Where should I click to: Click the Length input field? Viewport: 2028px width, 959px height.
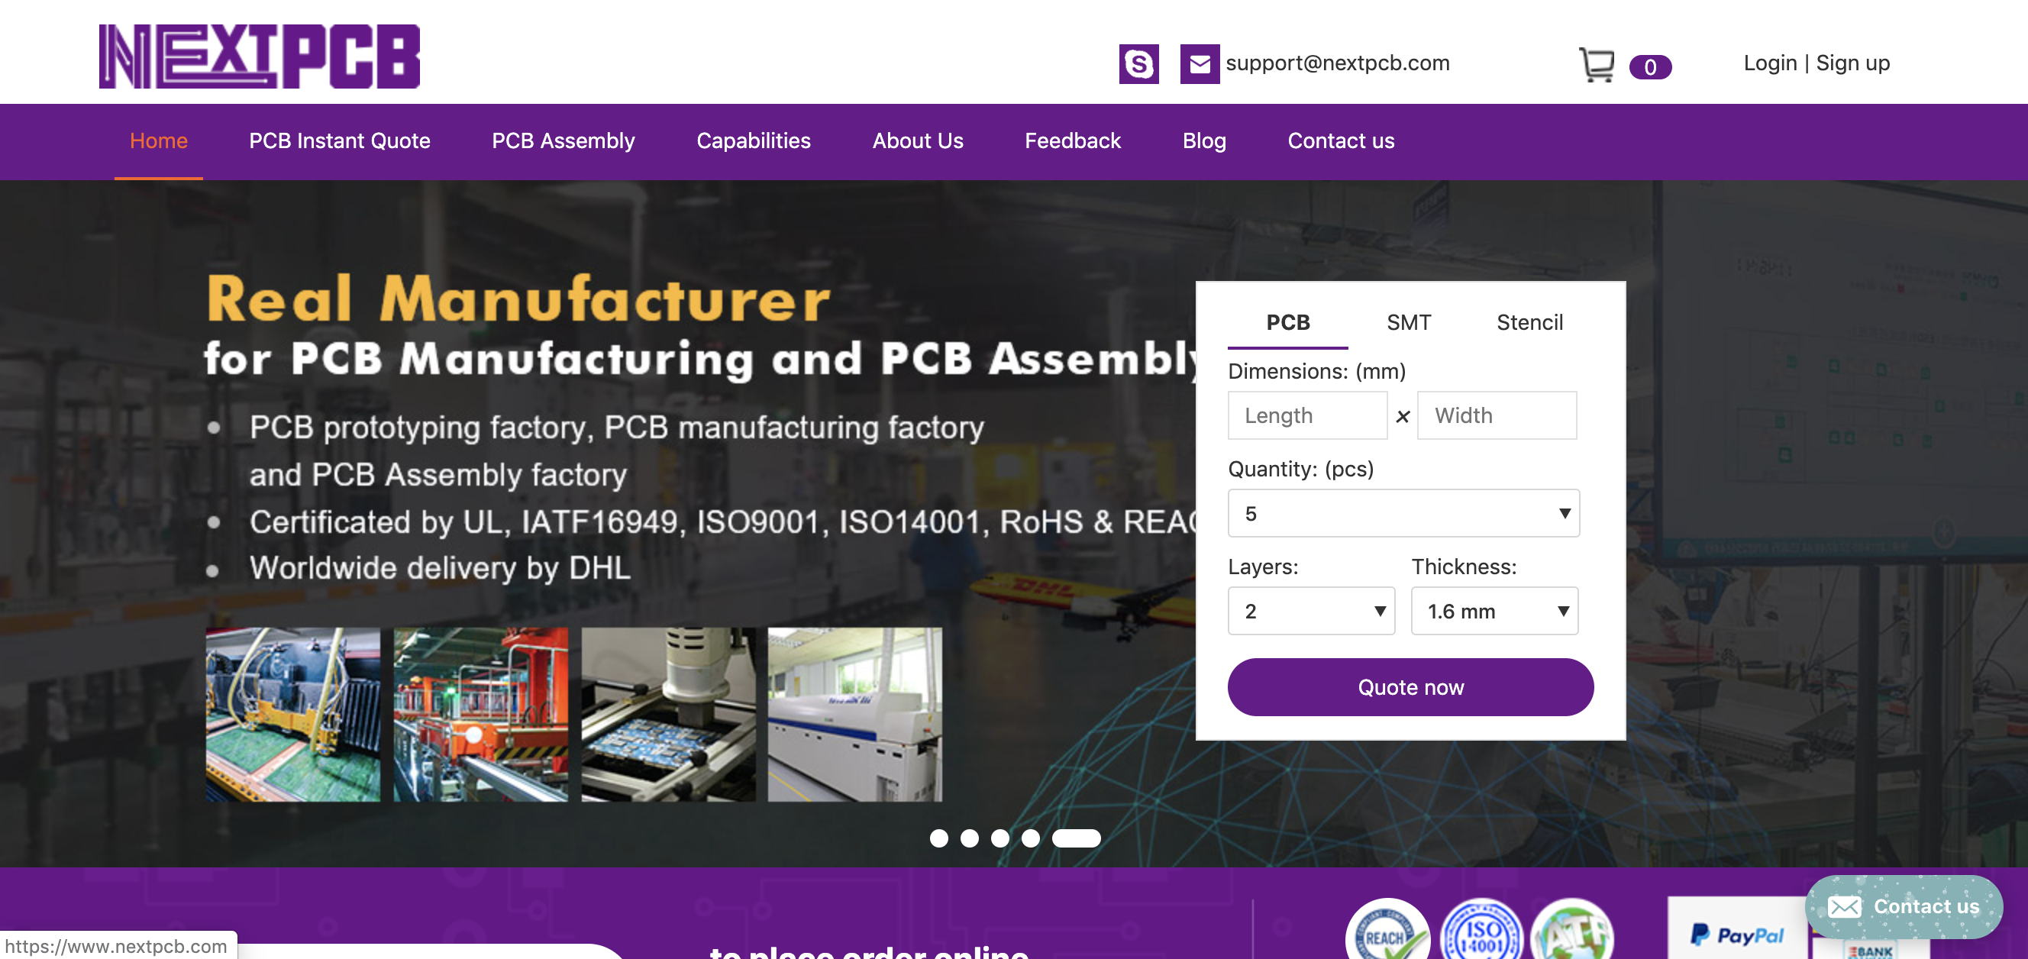point(1308,415)
